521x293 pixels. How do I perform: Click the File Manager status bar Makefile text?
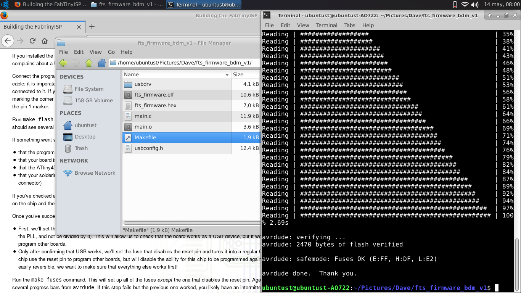click(x=158, y=230)
